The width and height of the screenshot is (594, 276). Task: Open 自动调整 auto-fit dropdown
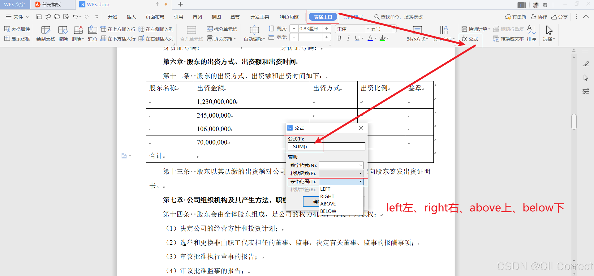[x=254, y=34]
